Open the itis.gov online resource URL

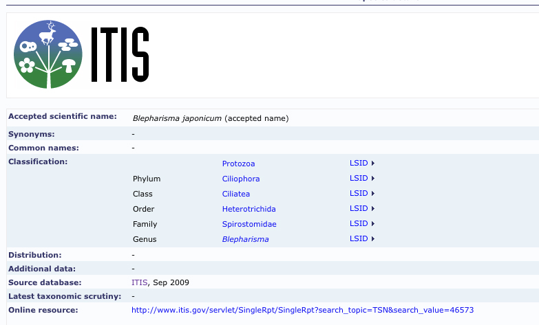click(x=302, y=310)
